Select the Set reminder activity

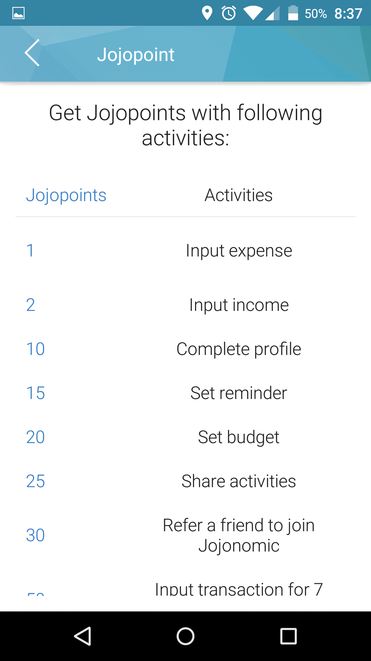point(239,393)
